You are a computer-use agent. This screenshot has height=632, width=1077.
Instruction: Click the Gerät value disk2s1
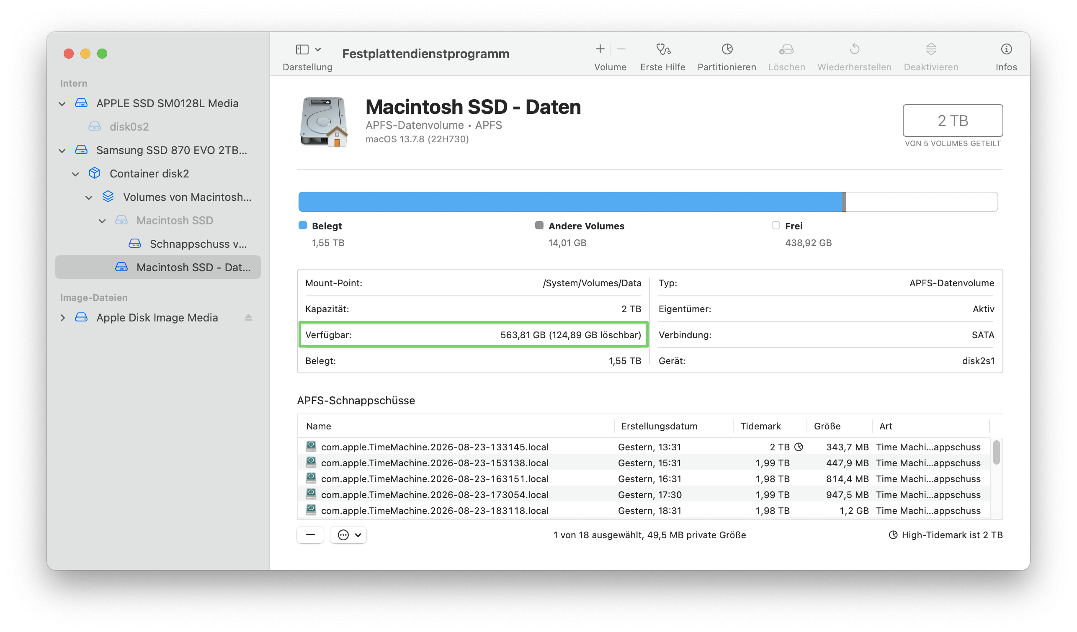(978, 361)
